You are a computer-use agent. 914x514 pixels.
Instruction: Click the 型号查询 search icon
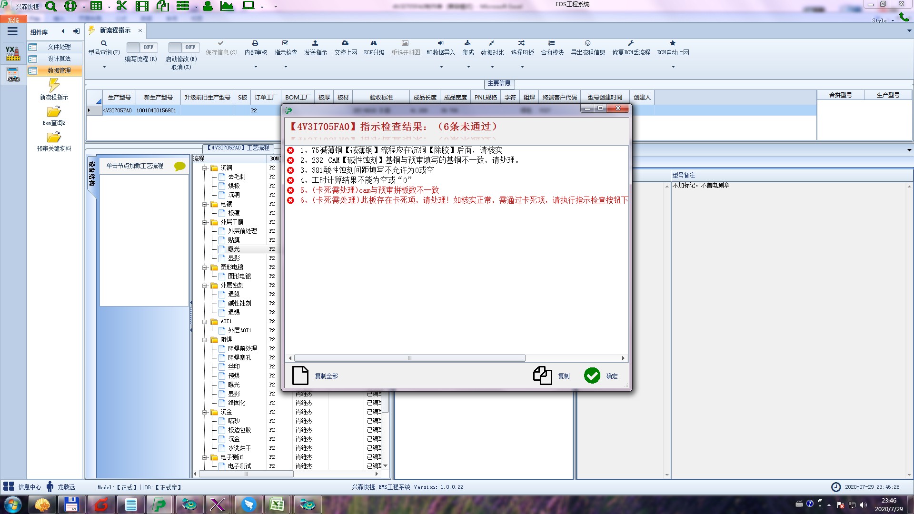[x=103, y=43]
